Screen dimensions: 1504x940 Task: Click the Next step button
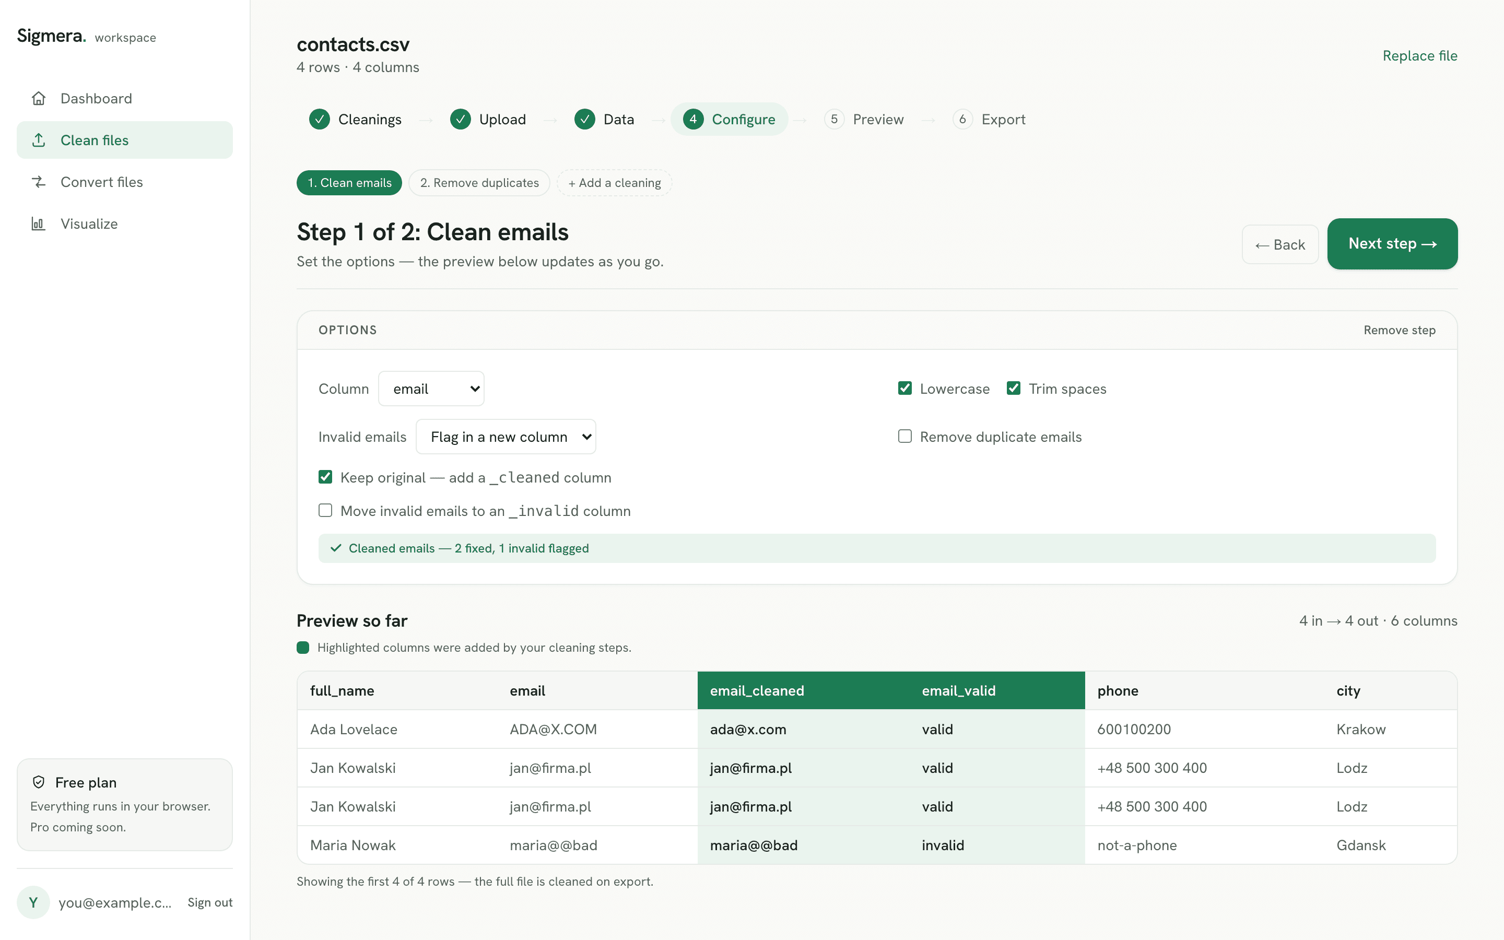pyautogui.click(x=1392, y=244)
